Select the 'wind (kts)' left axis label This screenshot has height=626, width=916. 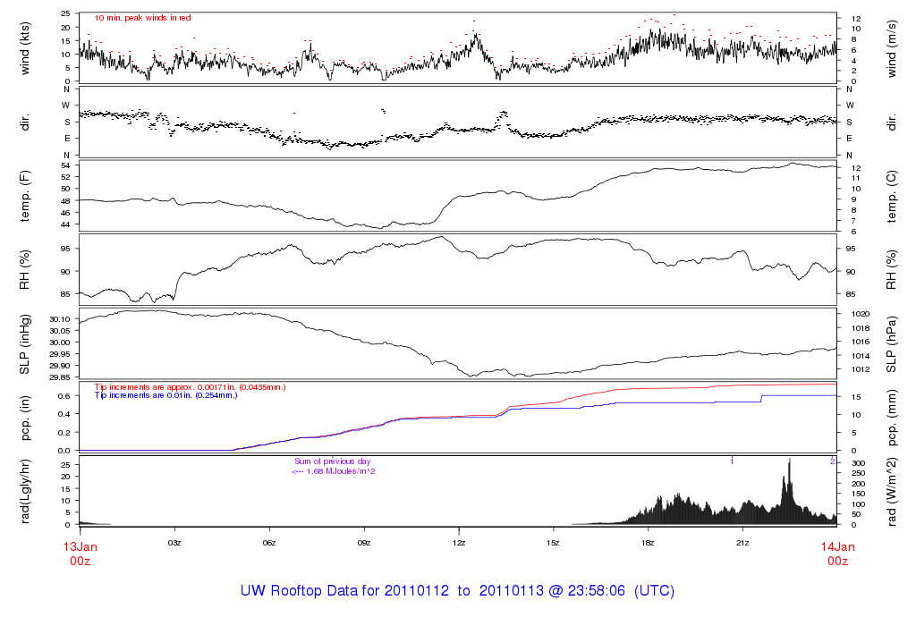point(25,47)
